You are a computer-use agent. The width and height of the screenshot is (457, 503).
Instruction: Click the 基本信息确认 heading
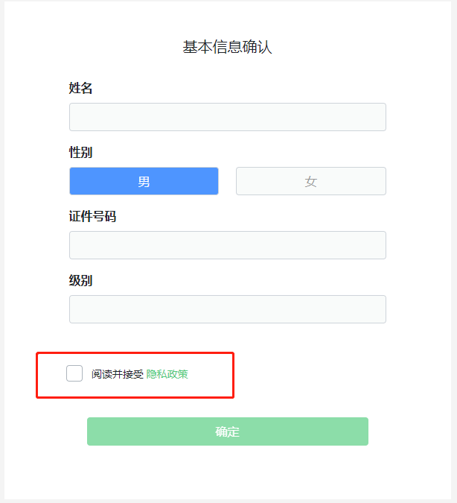point(228,47)
